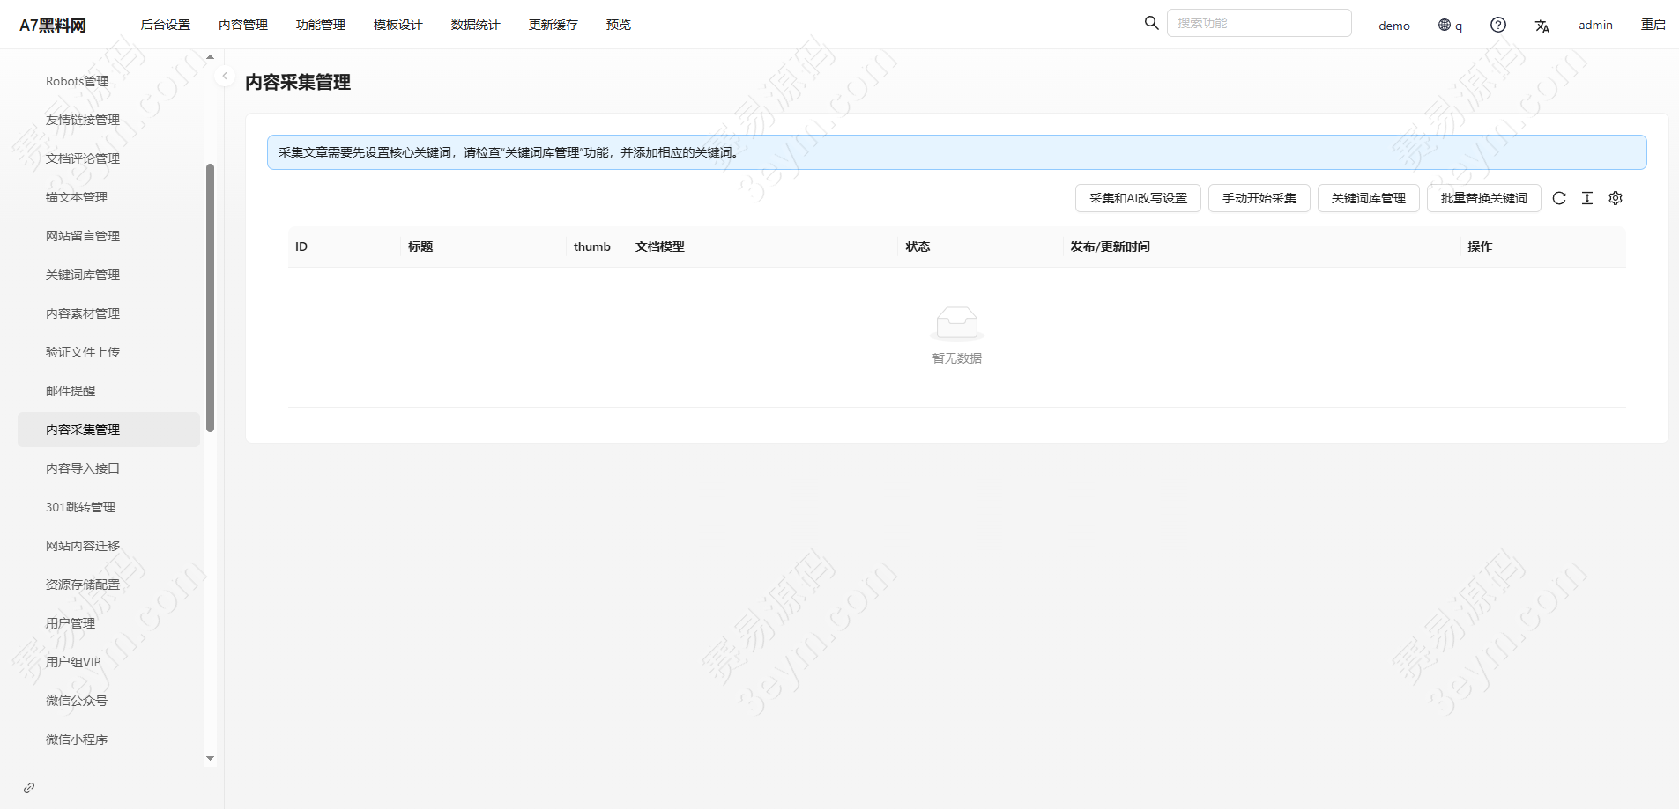Click 采集和AI改写设置 button

1137,198
